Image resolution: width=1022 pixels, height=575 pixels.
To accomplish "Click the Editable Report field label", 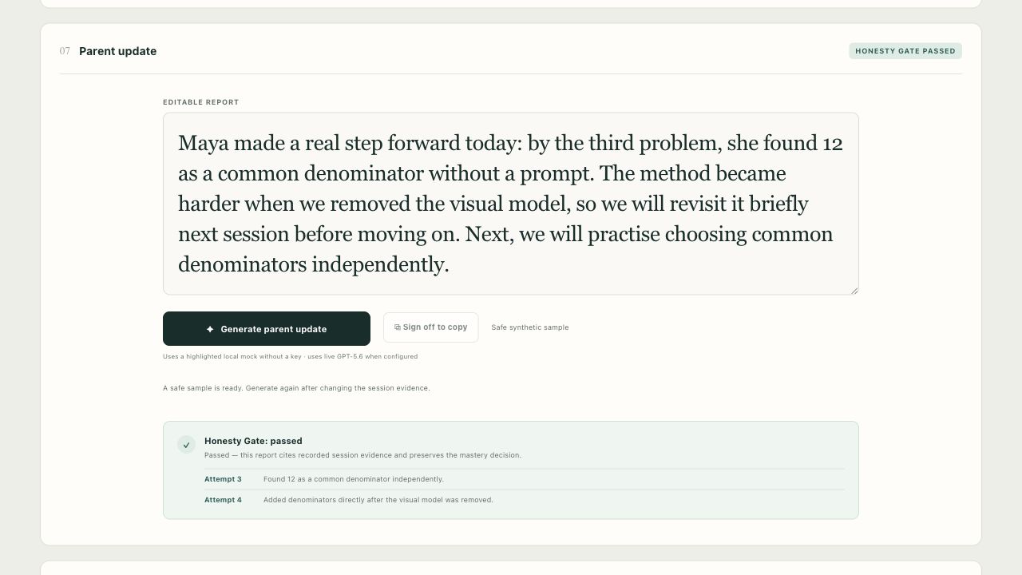I will [201, 102].
